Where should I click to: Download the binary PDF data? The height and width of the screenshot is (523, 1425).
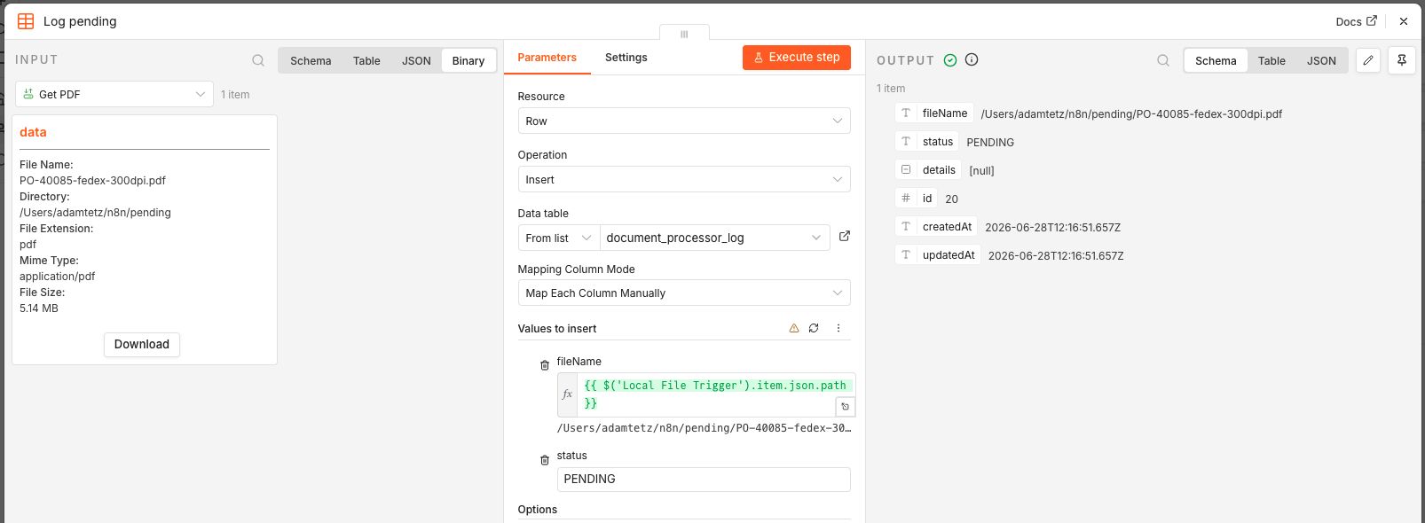(142, 344)
